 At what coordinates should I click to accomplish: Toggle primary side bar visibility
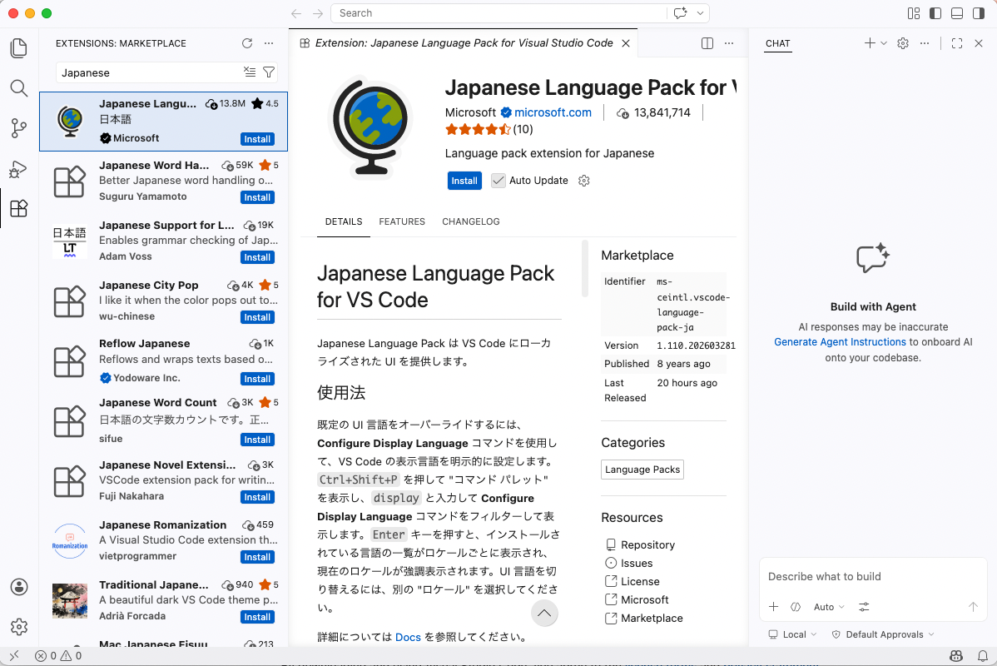pos(935,13)
